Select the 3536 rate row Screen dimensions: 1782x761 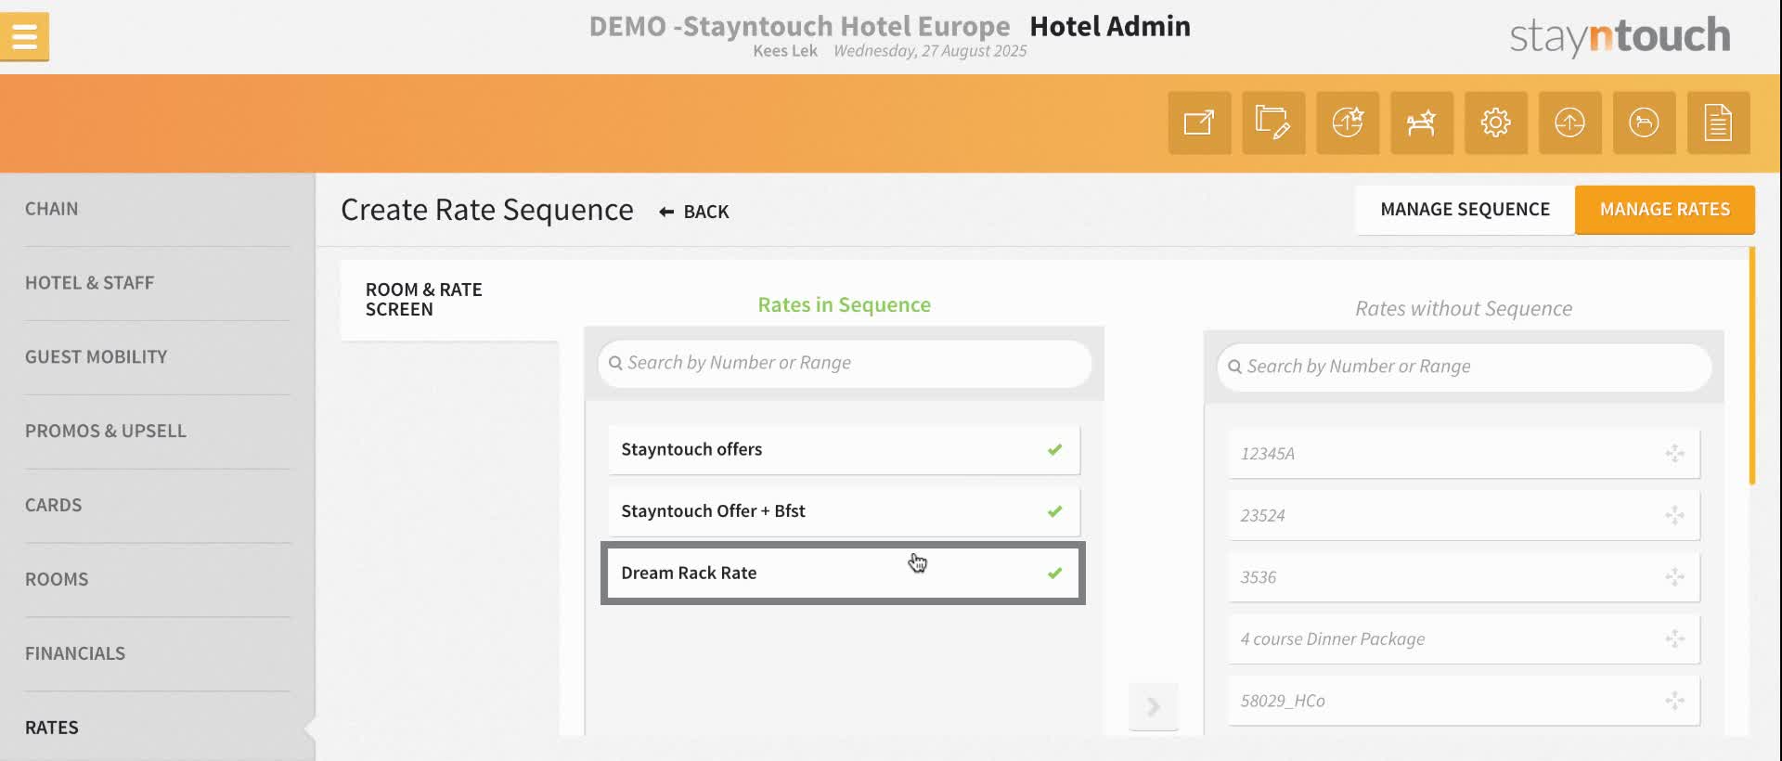pos(1464,577)
